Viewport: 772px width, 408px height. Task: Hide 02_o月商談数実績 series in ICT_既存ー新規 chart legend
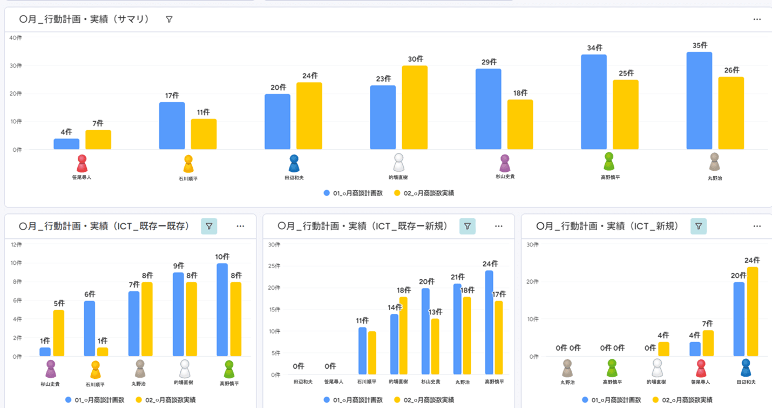(x=424, y=400)
